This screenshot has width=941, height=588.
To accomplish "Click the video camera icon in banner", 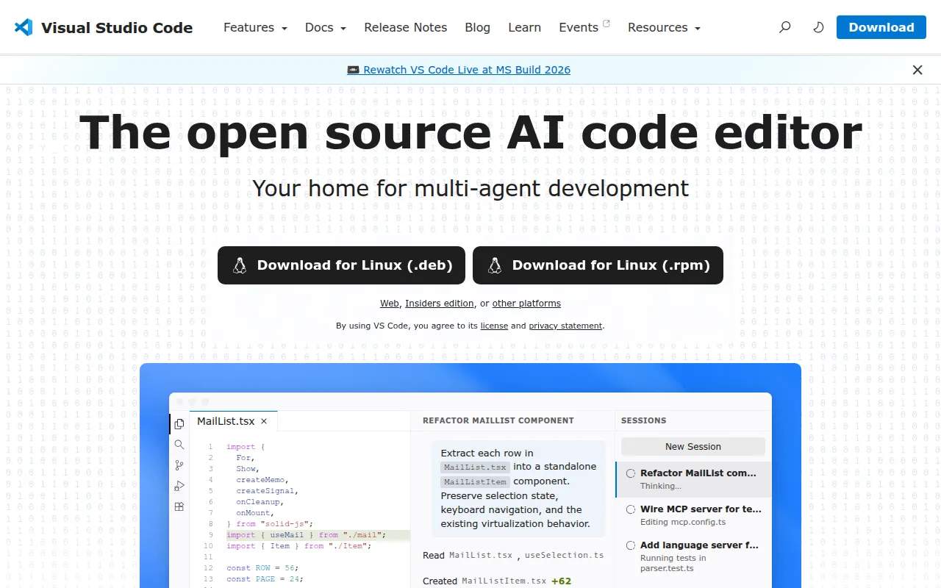I will [354, 70].
